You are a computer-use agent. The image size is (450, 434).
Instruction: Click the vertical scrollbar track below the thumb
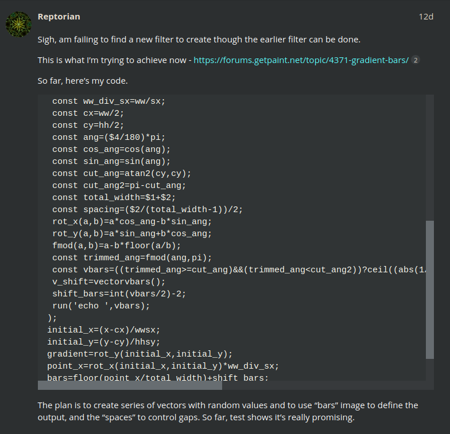(429, 370)
